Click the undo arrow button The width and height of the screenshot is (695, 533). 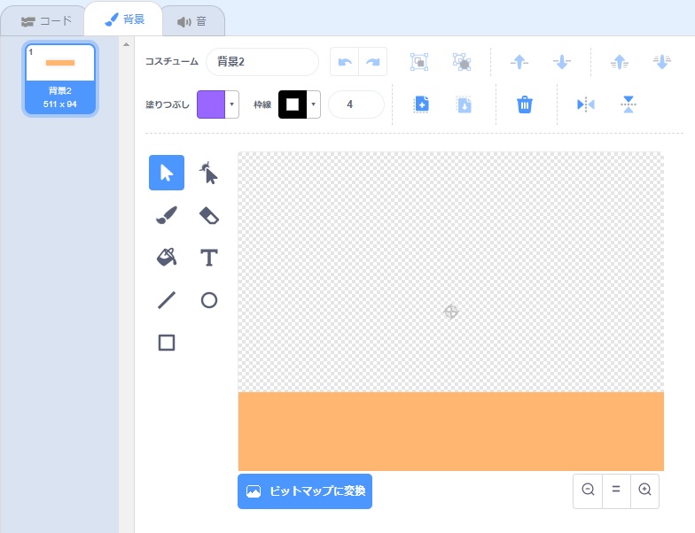coord(345,62)
